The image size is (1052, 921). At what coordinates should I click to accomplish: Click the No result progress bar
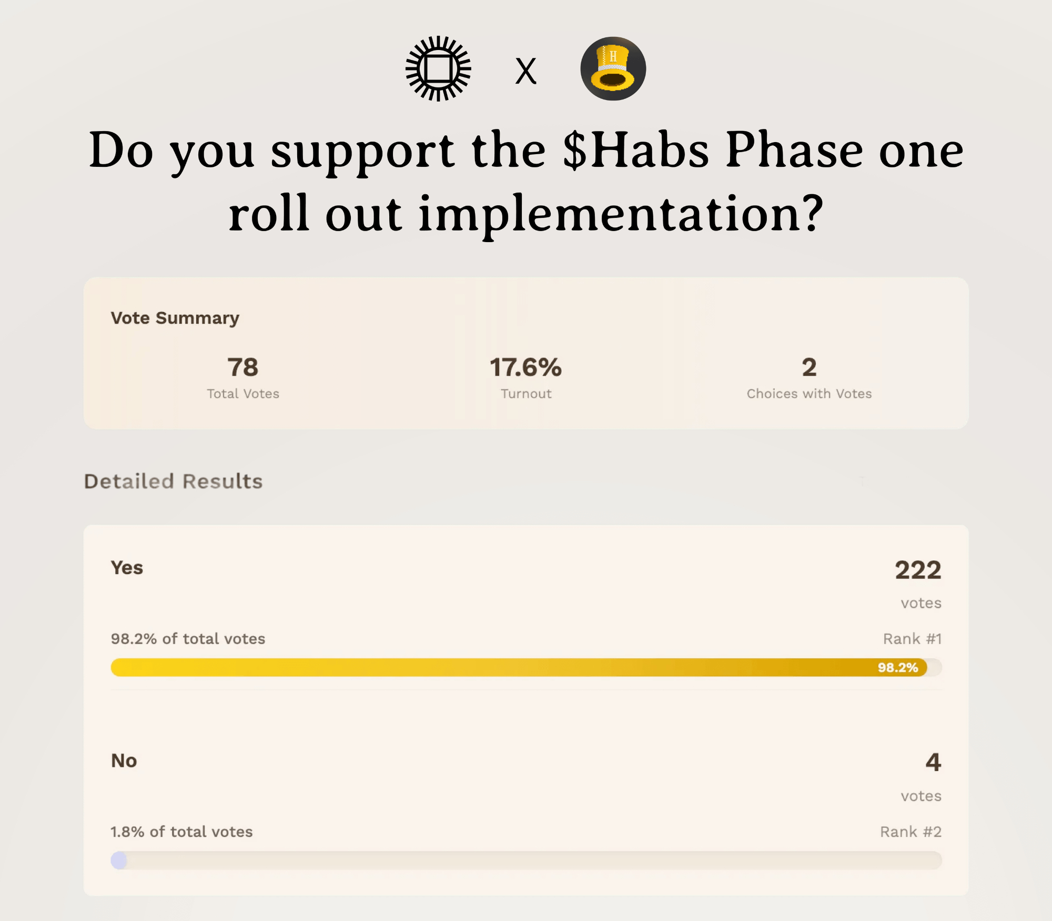pyautogui.click(x=526, y=860)
